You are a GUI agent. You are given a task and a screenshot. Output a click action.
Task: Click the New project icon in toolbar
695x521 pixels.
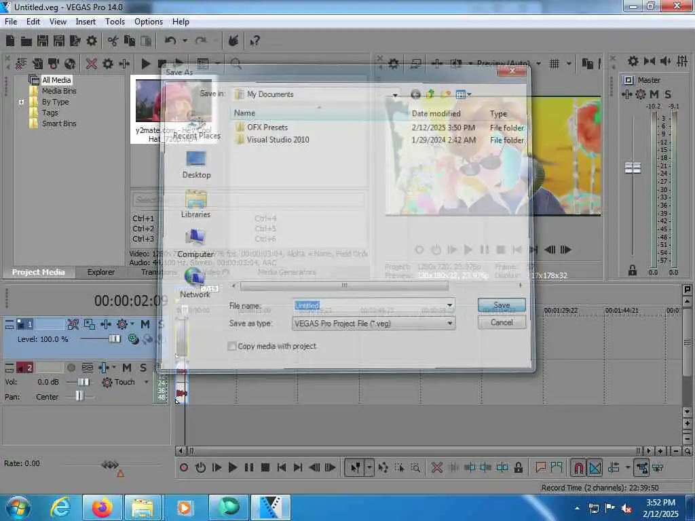[10, 41]
